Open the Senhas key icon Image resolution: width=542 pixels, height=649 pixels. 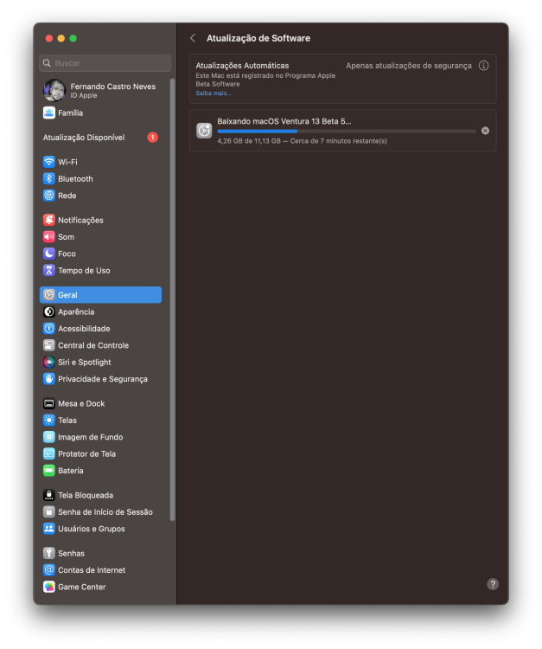[x=48, y=553]
